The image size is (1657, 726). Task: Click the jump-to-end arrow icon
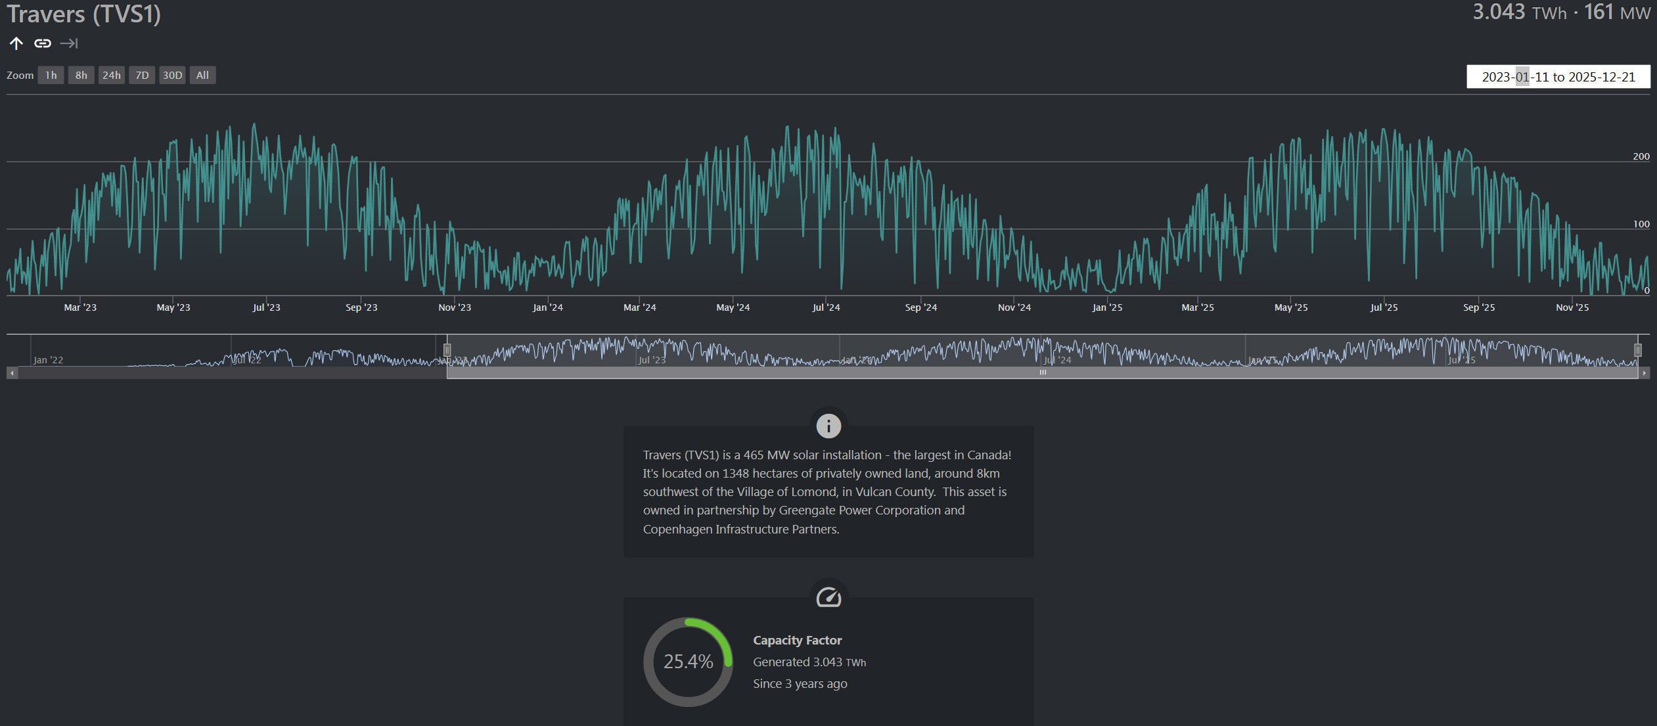[x=69, y=43]
